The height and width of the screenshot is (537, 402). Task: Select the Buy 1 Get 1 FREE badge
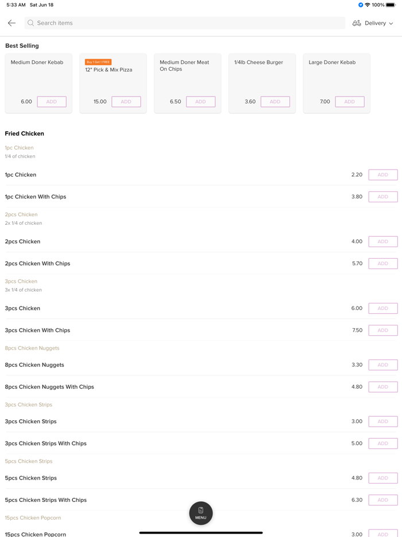[98, 62]
